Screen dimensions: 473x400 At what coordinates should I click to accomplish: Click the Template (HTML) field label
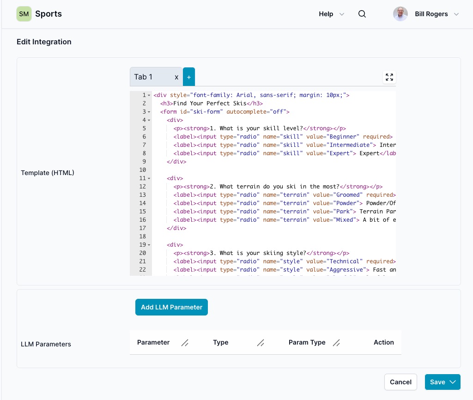tap(48, 173)
